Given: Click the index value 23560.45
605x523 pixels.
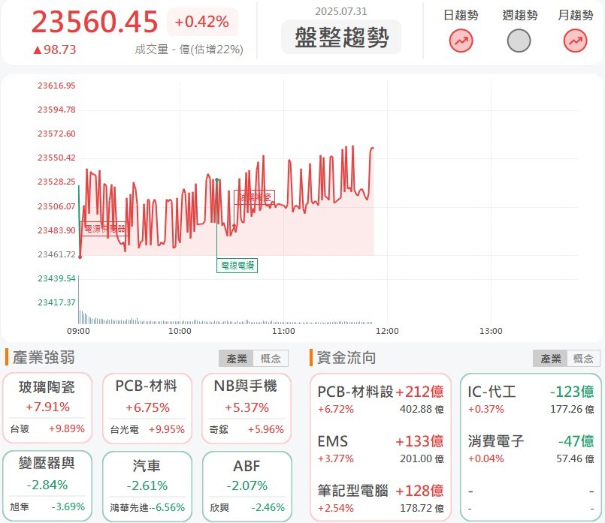Looking at the screenshot, I should [95, 22].
